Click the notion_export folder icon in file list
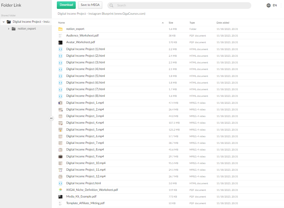This screenshot has width=284, height=208. pyautogui.click(x=60, y=29)
